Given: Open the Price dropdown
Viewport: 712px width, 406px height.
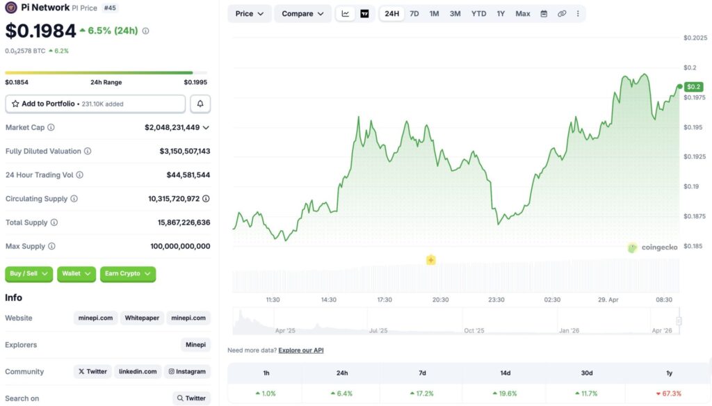Looking at the screenshot, I should click(249, 13).
